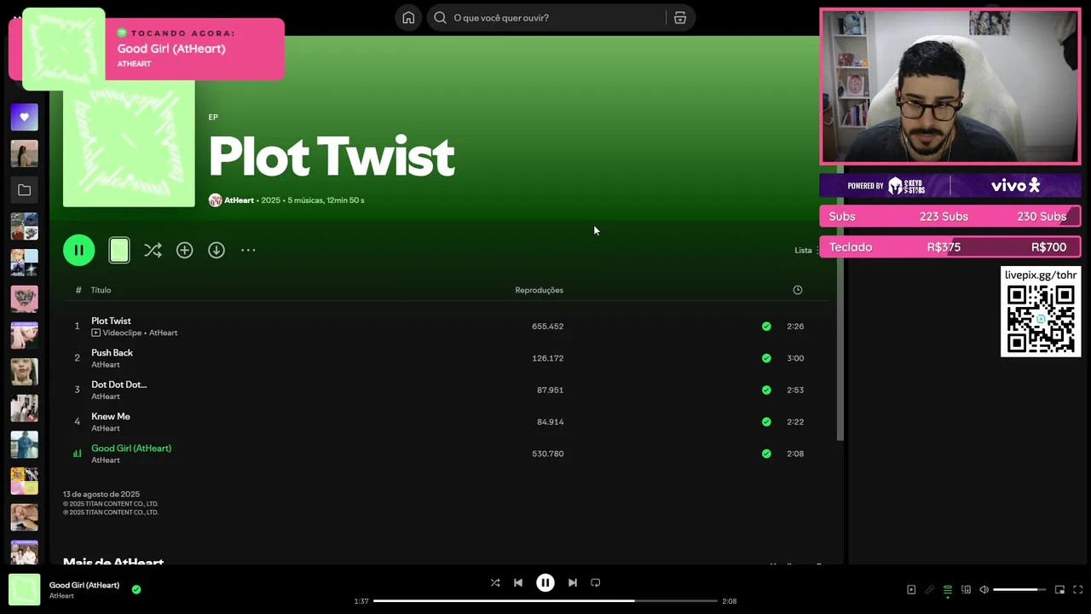The width and height of the screenshot is (1091, 614).
Task: Toggle the saved checkmark for Plot Twist track
Action: (766, 327)
